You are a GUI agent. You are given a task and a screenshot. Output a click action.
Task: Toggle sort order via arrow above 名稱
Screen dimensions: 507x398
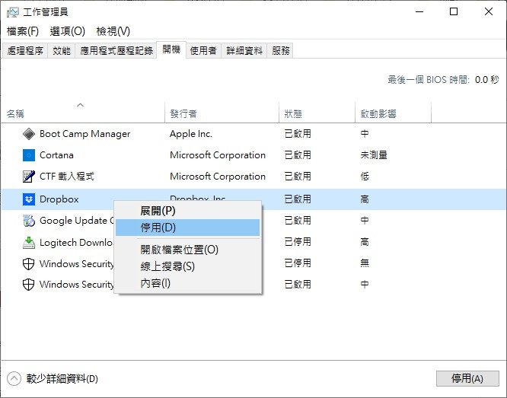point(81,105)
